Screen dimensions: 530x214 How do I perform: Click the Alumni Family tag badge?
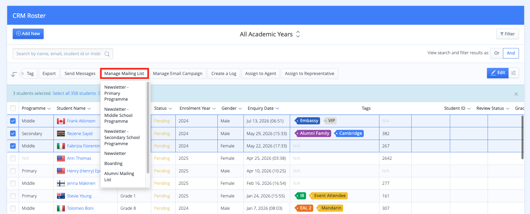click(313, 133)
